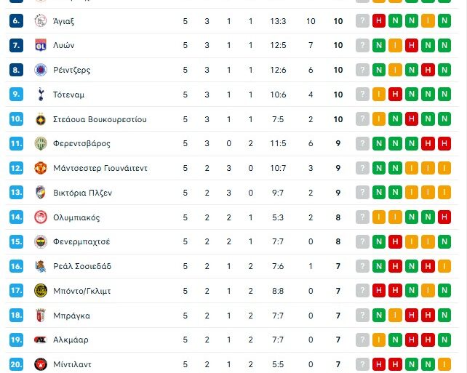Click the Real Sociedad crest
Screen dimensions: 467x373
point(40,266)
